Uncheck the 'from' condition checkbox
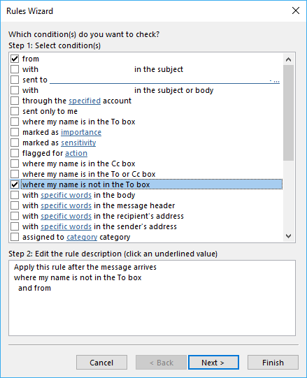The height and width of the screenshot is (378, 307). click(x=15, y=59)
